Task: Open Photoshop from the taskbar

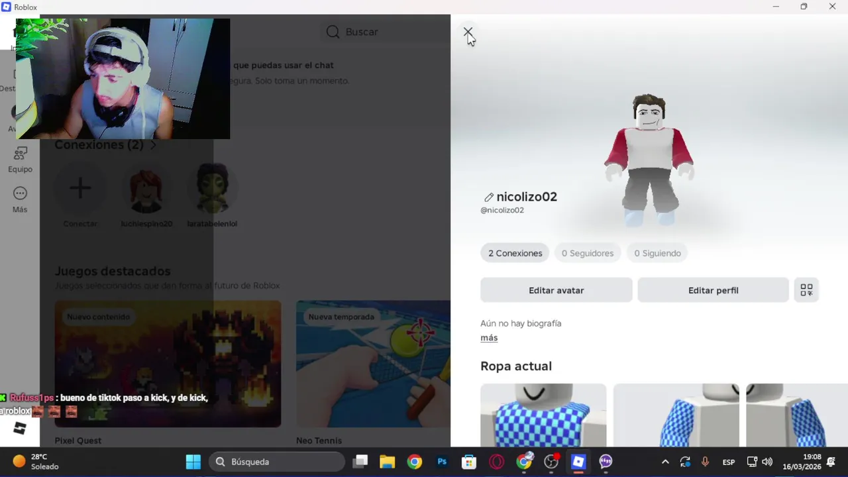Action: [x=442, y=462]
